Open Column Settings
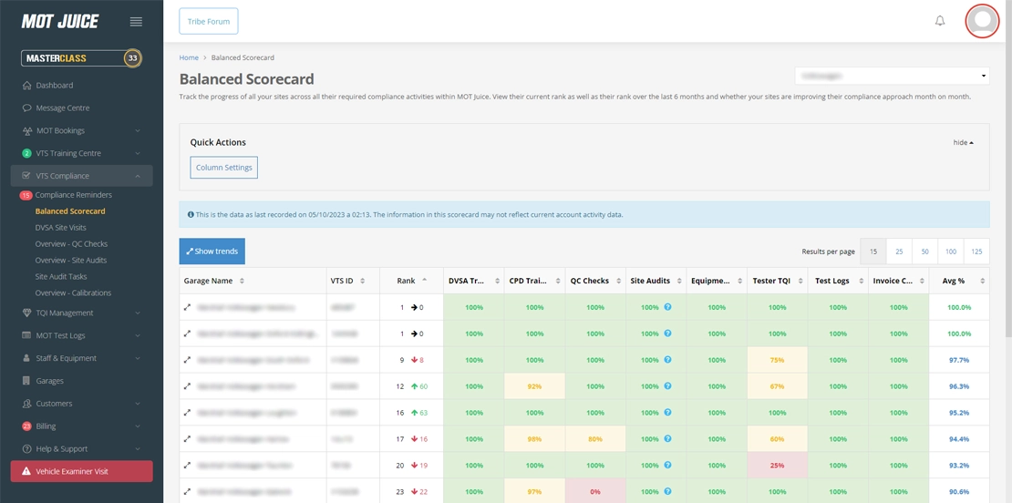1012x503 pixels. [224, 168]
